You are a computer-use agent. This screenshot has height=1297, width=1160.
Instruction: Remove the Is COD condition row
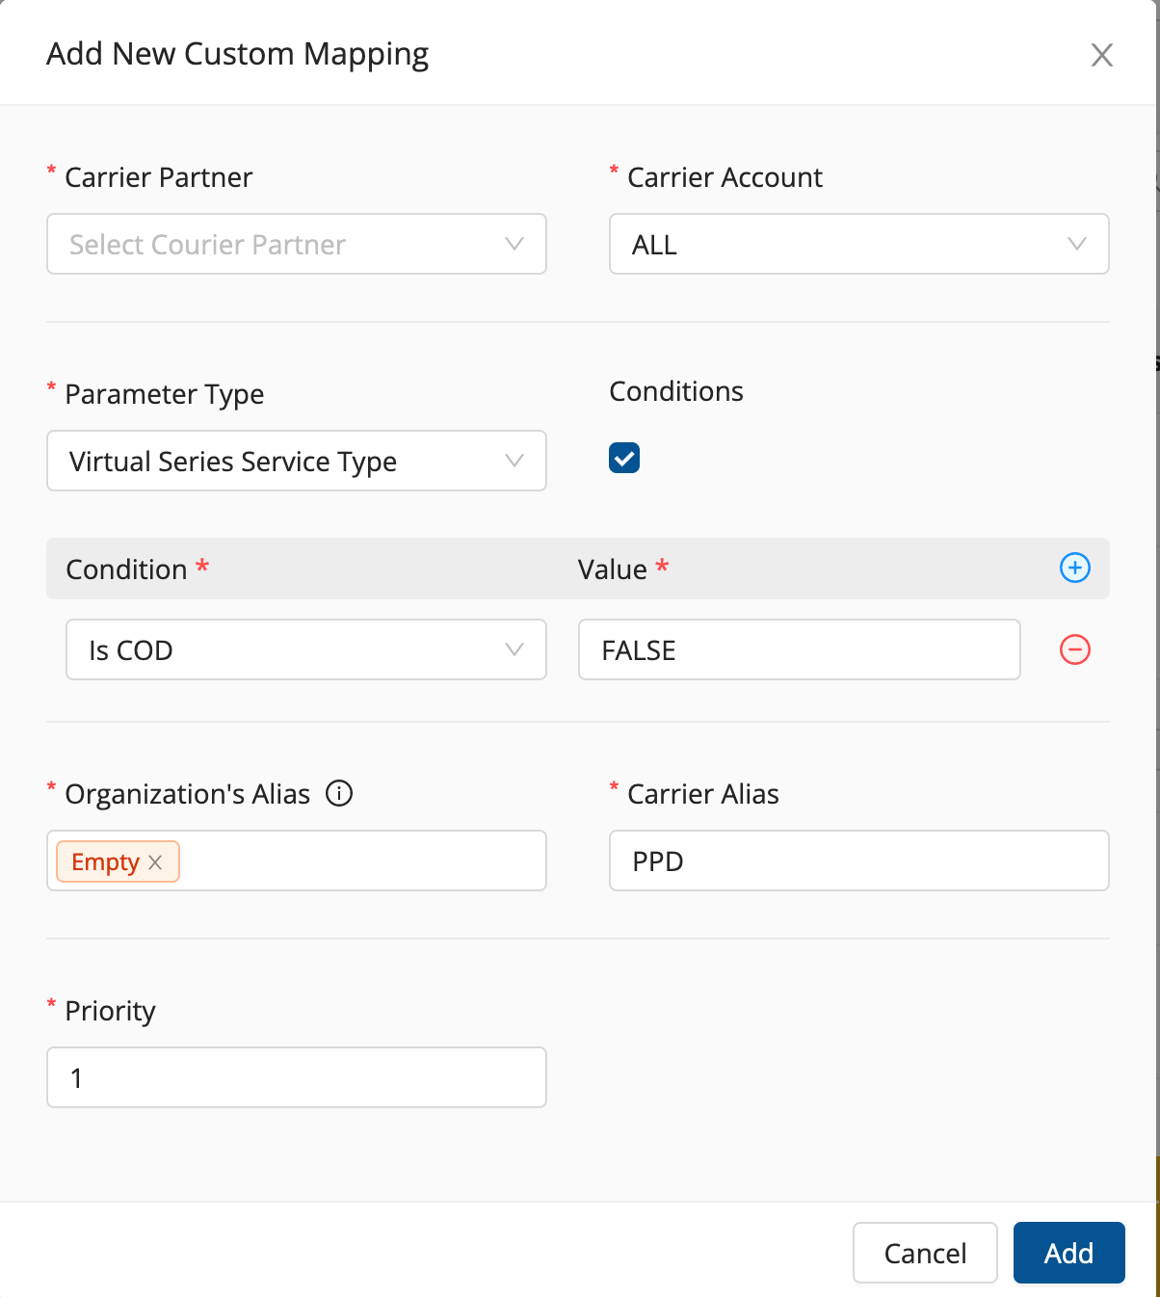pyautogui.click(x=1074, y=649)
